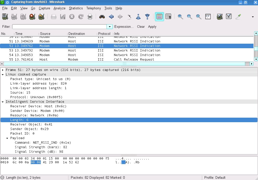The width and height of the screenshot is (258, 180).
Task: Open the filter history dropdown arrow
Action: [110, 27]
